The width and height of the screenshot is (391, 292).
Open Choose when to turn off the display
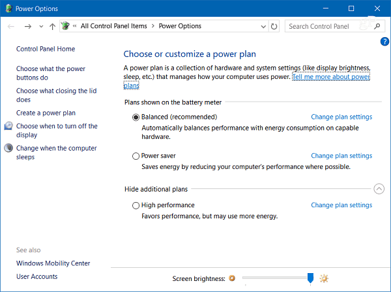click(57, 130)
